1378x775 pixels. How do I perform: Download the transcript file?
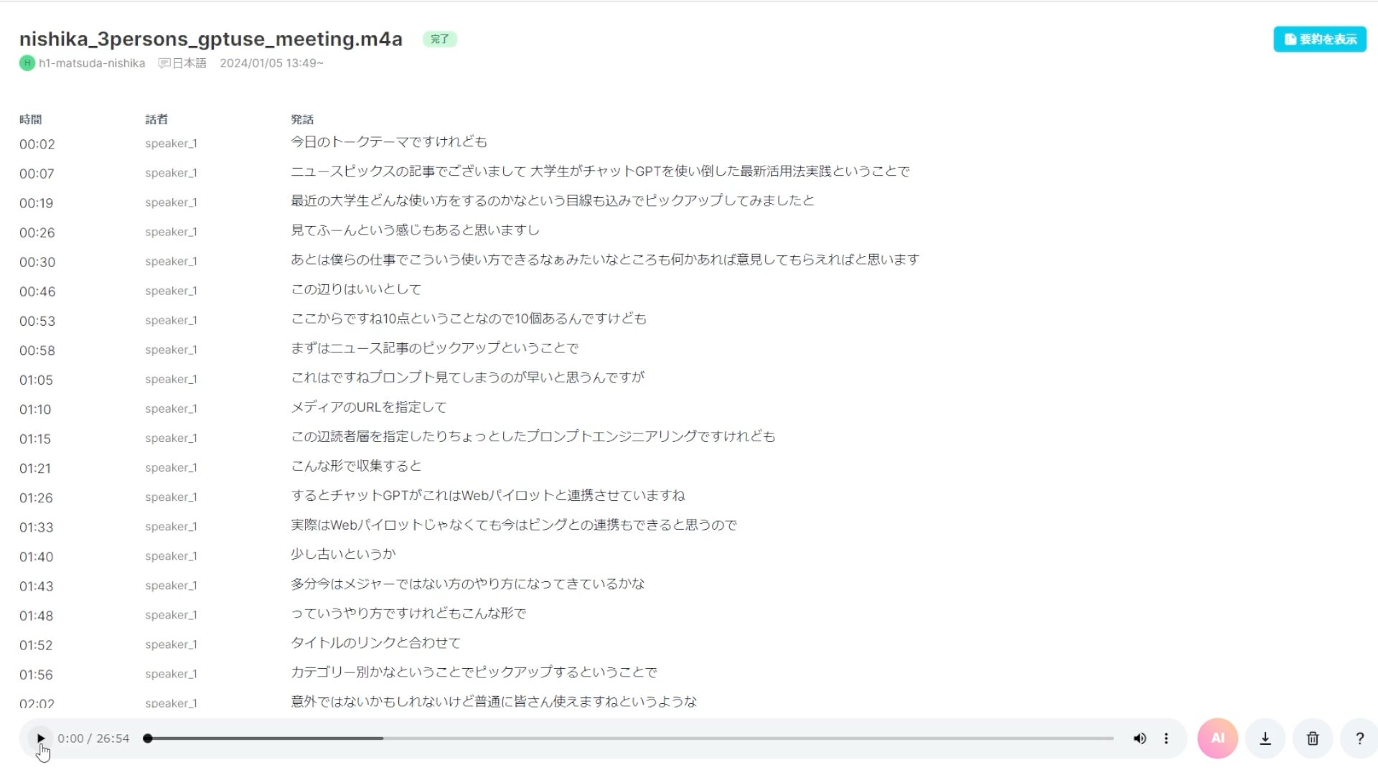coord(1265,738)
